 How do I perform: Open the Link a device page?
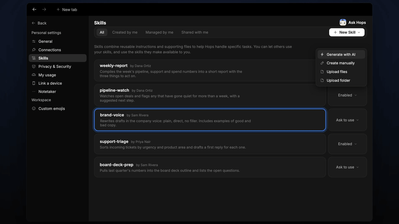pyautogui.click(x=58, y=83)
